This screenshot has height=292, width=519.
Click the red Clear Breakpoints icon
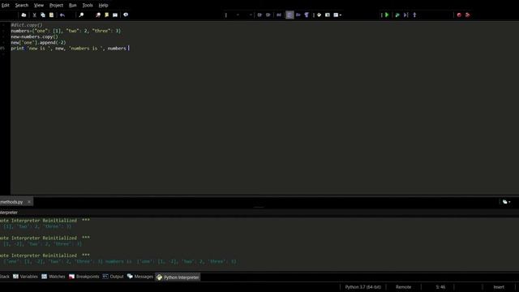pos(468,15)
